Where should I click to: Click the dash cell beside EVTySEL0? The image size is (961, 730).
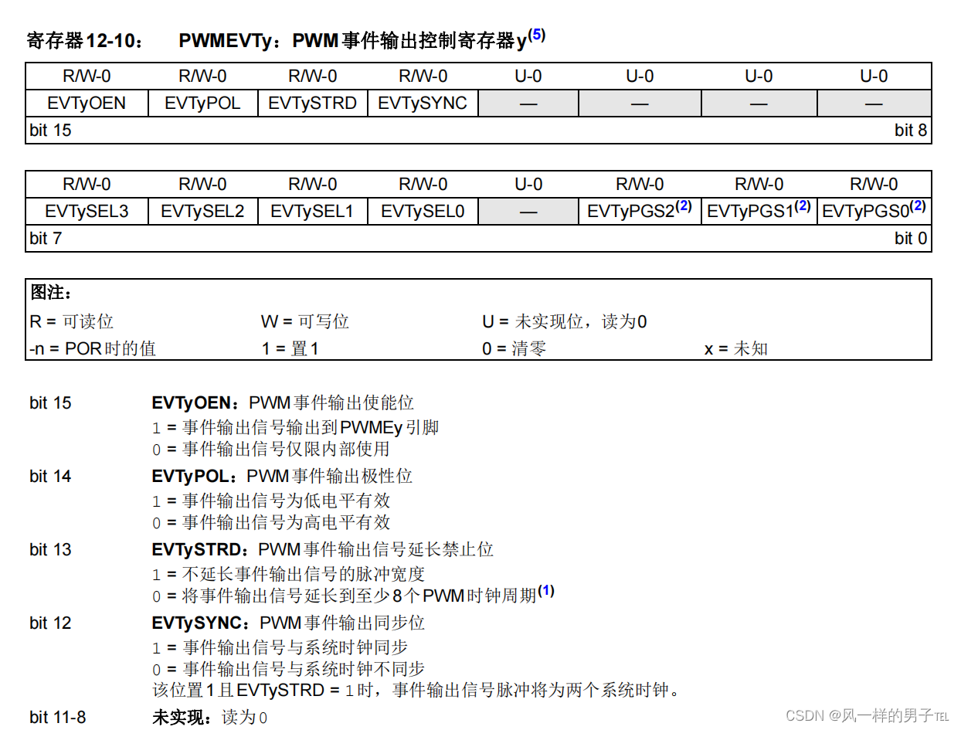click(528, 212)
